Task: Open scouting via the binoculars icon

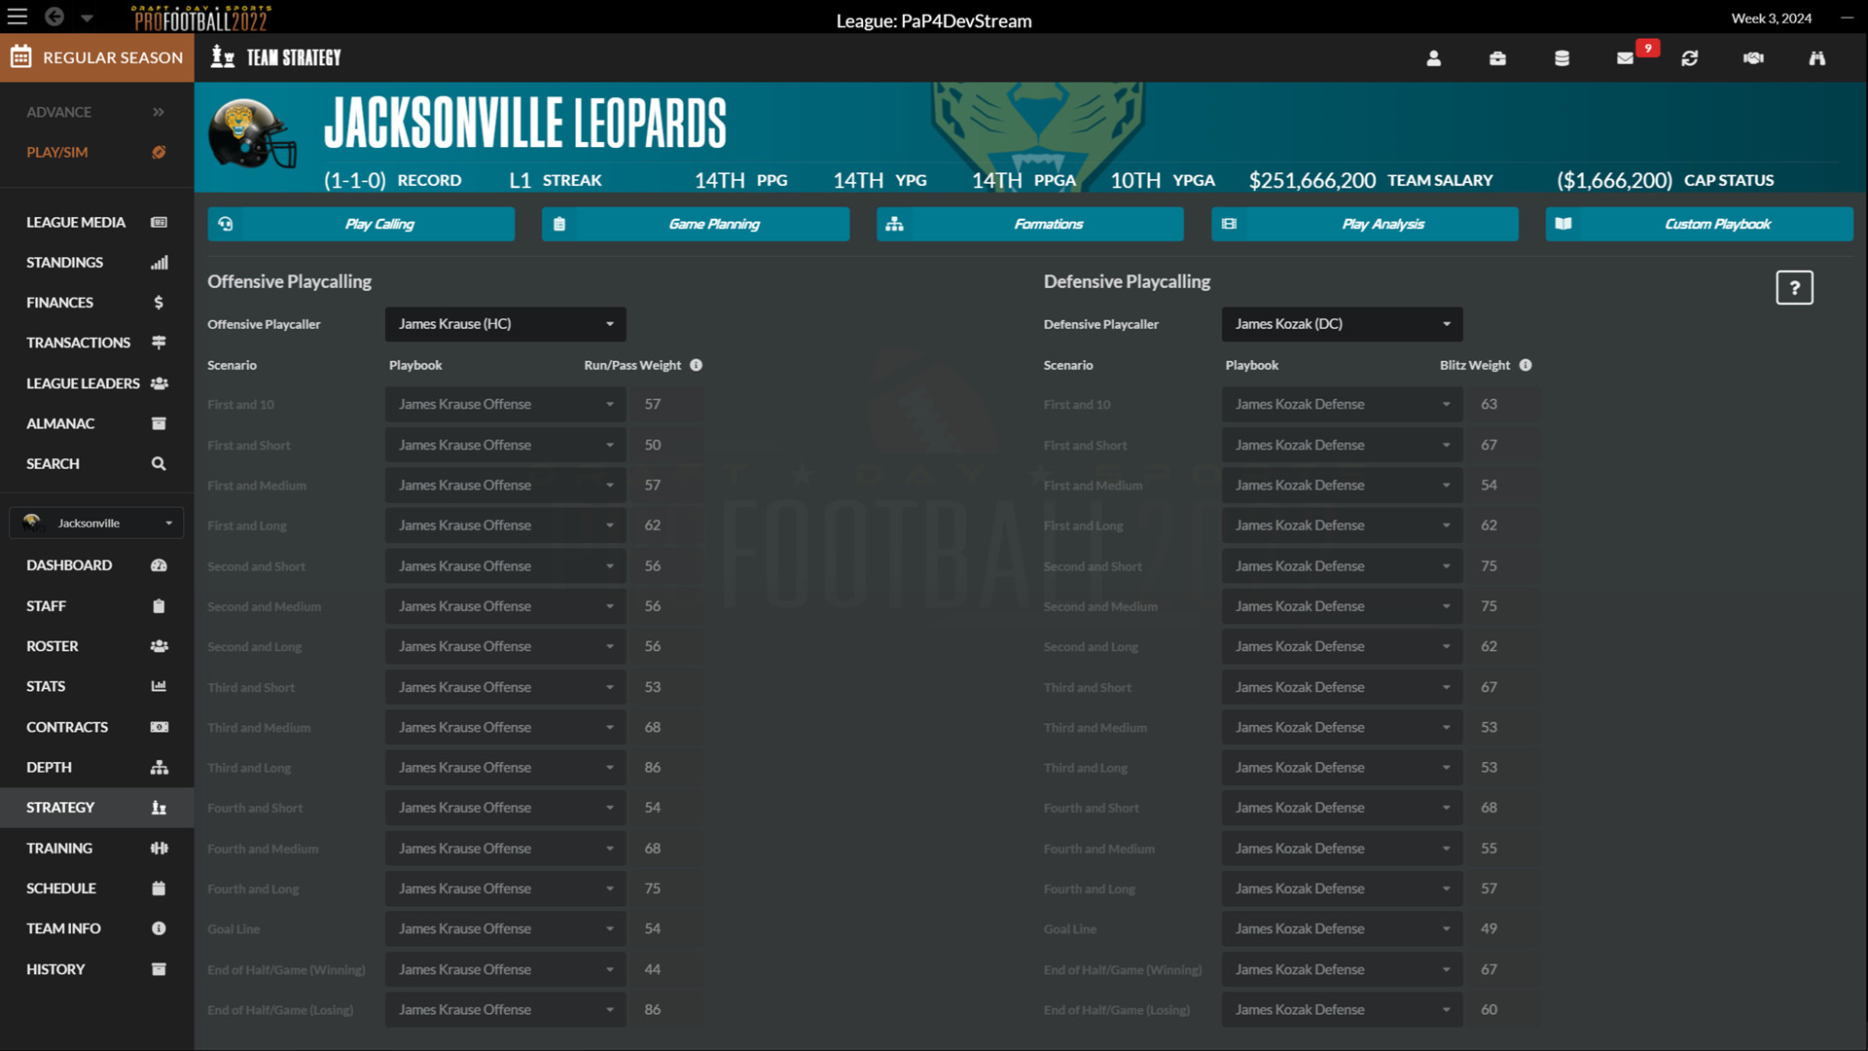Action: (x=1816, y=58)
